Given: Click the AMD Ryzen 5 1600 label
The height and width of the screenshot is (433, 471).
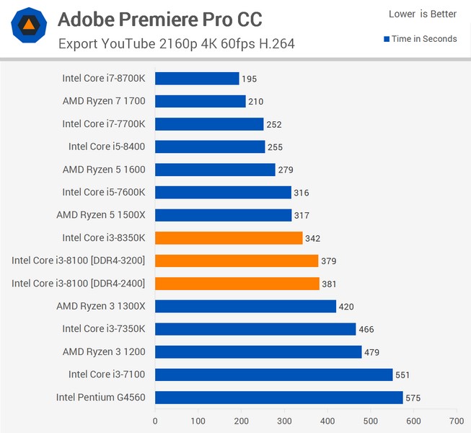Looking at the screenshot, I should [104, 170].
